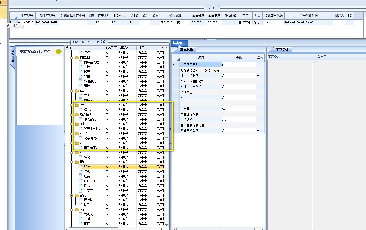Click the AOI folder icon

click(77, 91)
